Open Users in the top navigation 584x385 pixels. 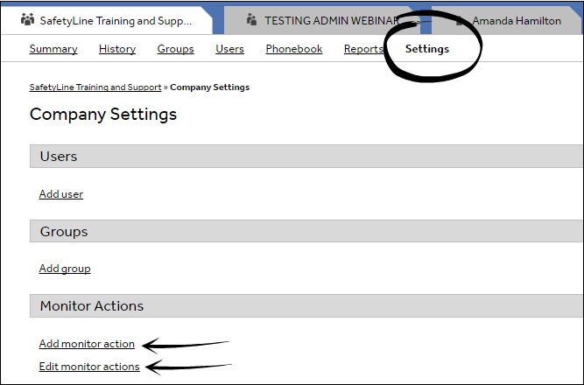[x=229, y=49]
